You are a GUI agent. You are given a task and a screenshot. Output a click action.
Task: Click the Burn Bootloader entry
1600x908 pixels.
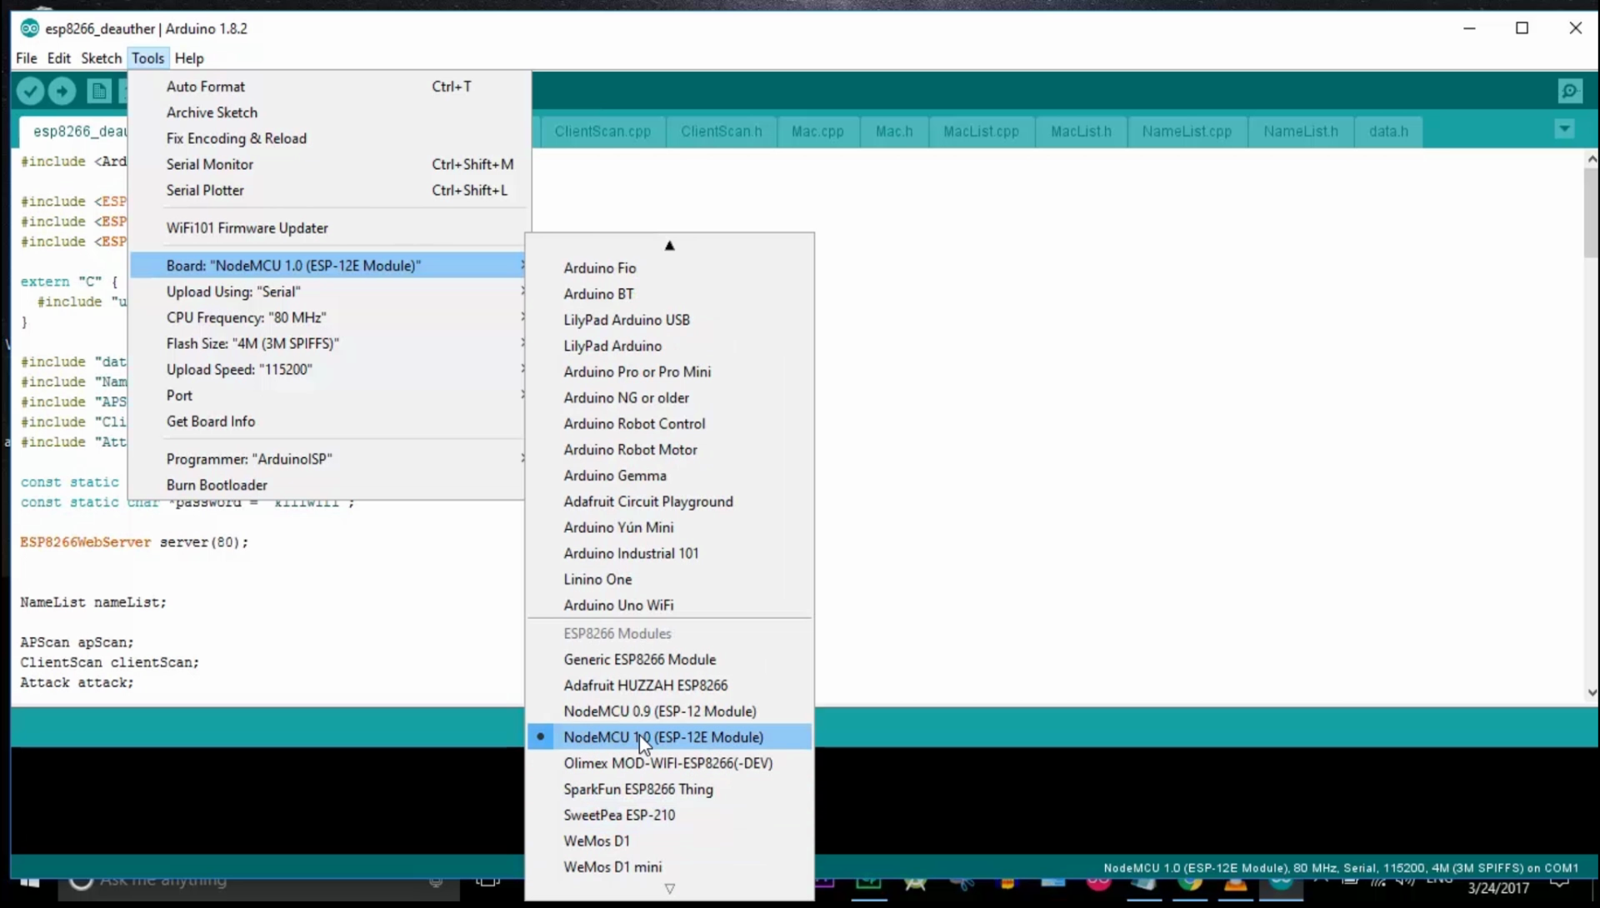tap(217, 486)
